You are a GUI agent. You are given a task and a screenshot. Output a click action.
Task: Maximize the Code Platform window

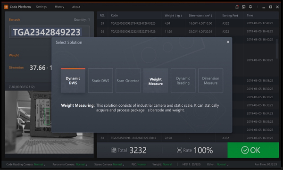[271, 7]
